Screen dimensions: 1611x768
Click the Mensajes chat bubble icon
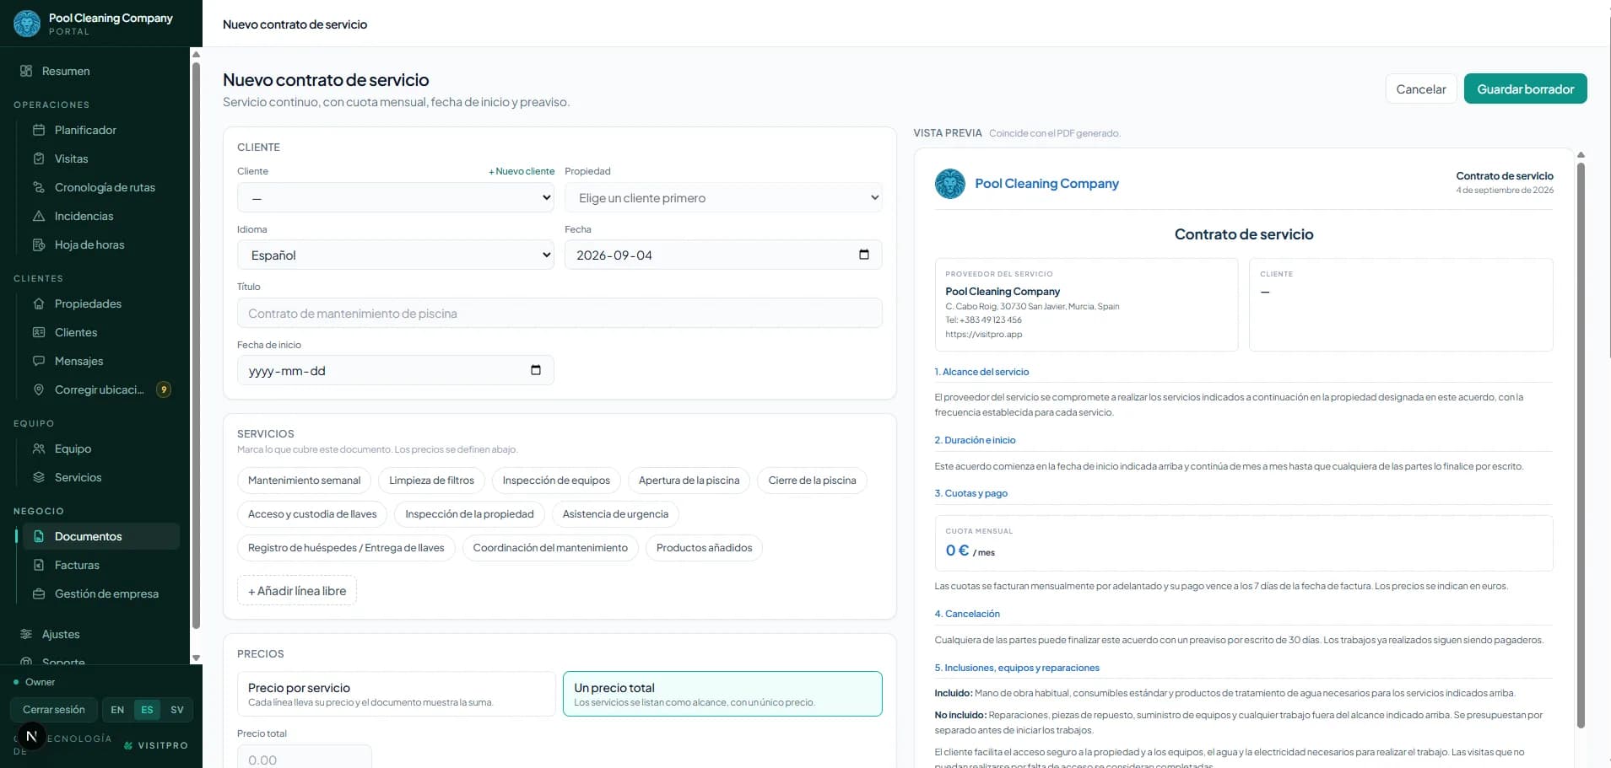[39, 361]
